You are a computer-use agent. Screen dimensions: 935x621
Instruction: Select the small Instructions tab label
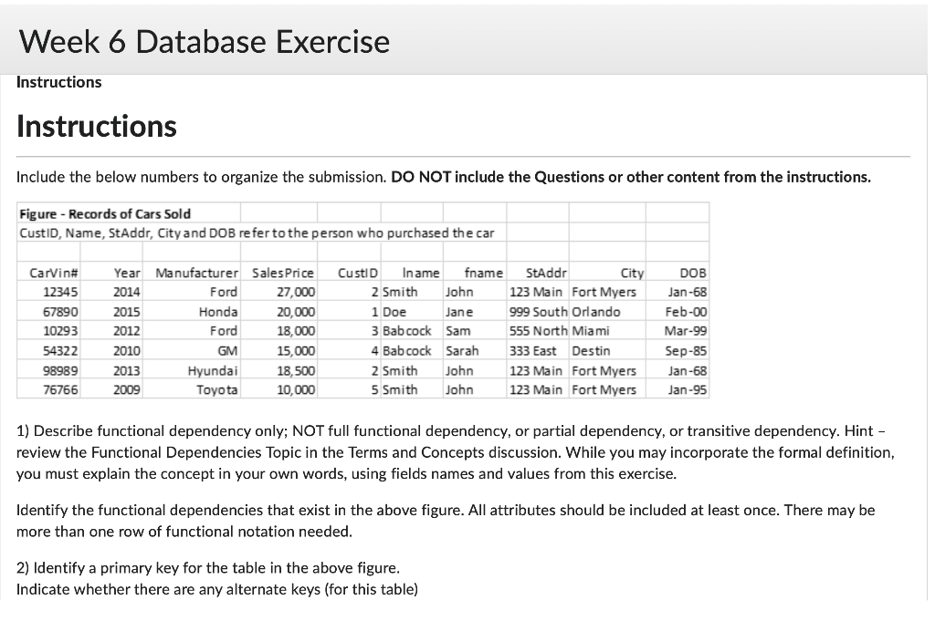[59, 82]
